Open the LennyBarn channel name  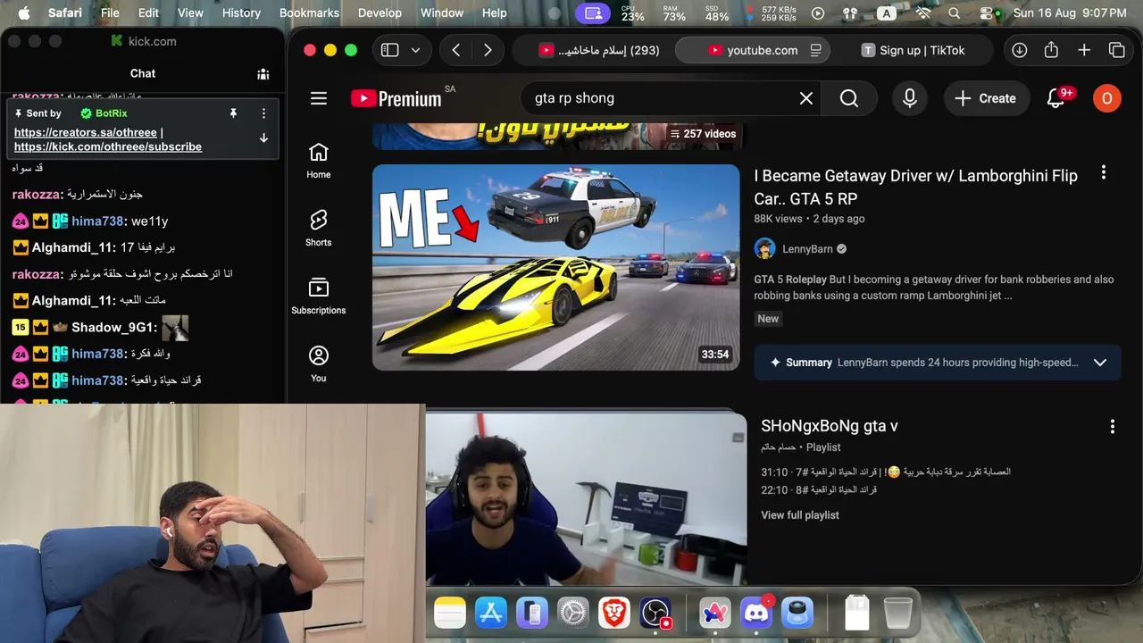(807, 249)
